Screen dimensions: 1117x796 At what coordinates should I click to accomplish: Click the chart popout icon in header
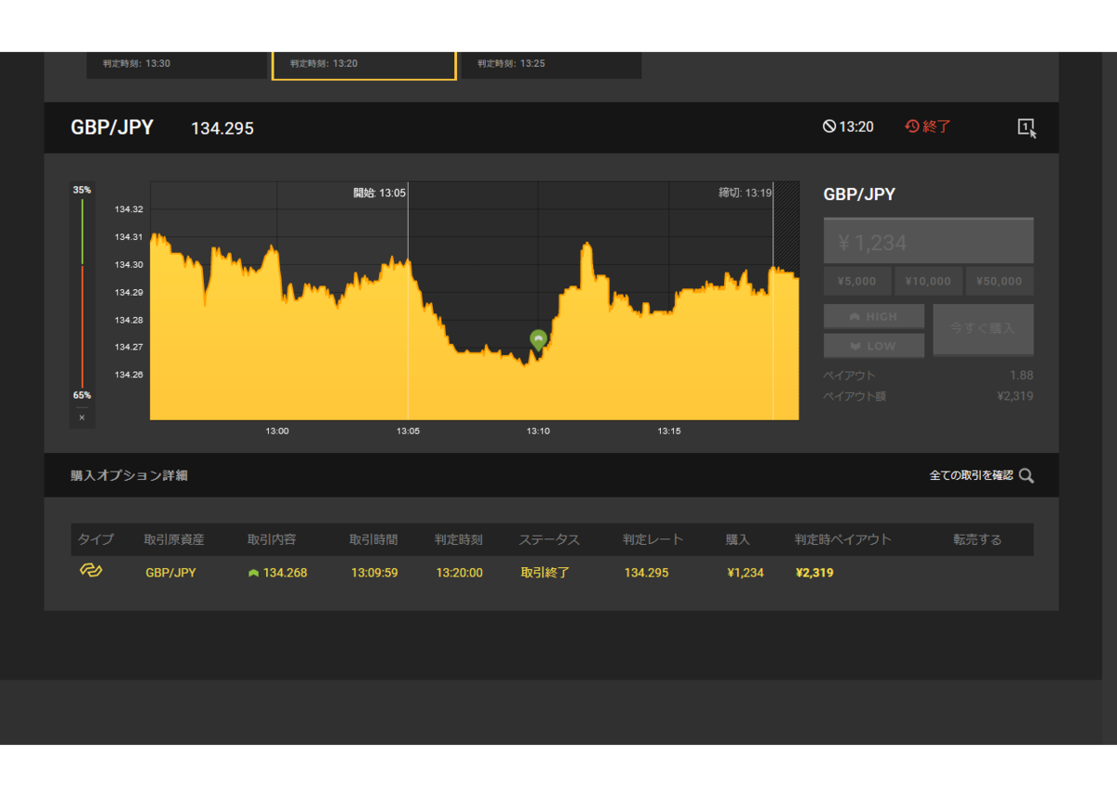click(1027, 128)
